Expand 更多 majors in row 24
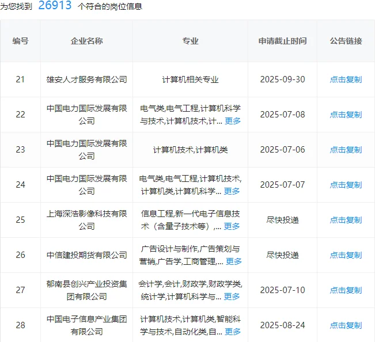This screenshot has width=375, height=342. [232, 191]
